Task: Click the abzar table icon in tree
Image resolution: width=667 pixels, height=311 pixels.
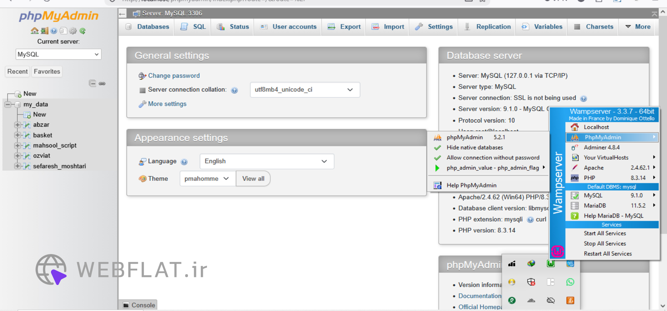Action: [26, 125]
